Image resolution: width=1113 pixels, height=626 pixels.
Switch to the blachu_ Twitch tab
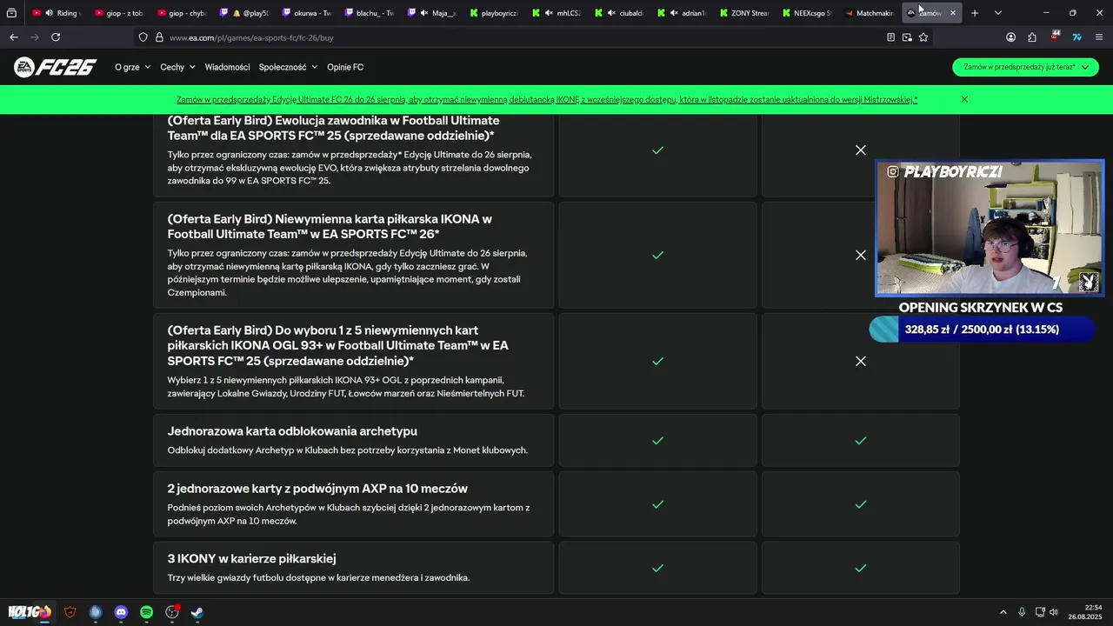click(x=369, y=13)
